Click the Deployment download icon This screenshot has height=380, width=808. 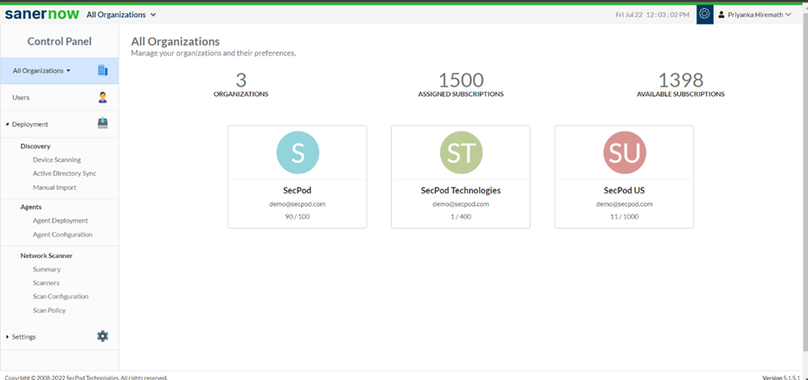[103, 123]
